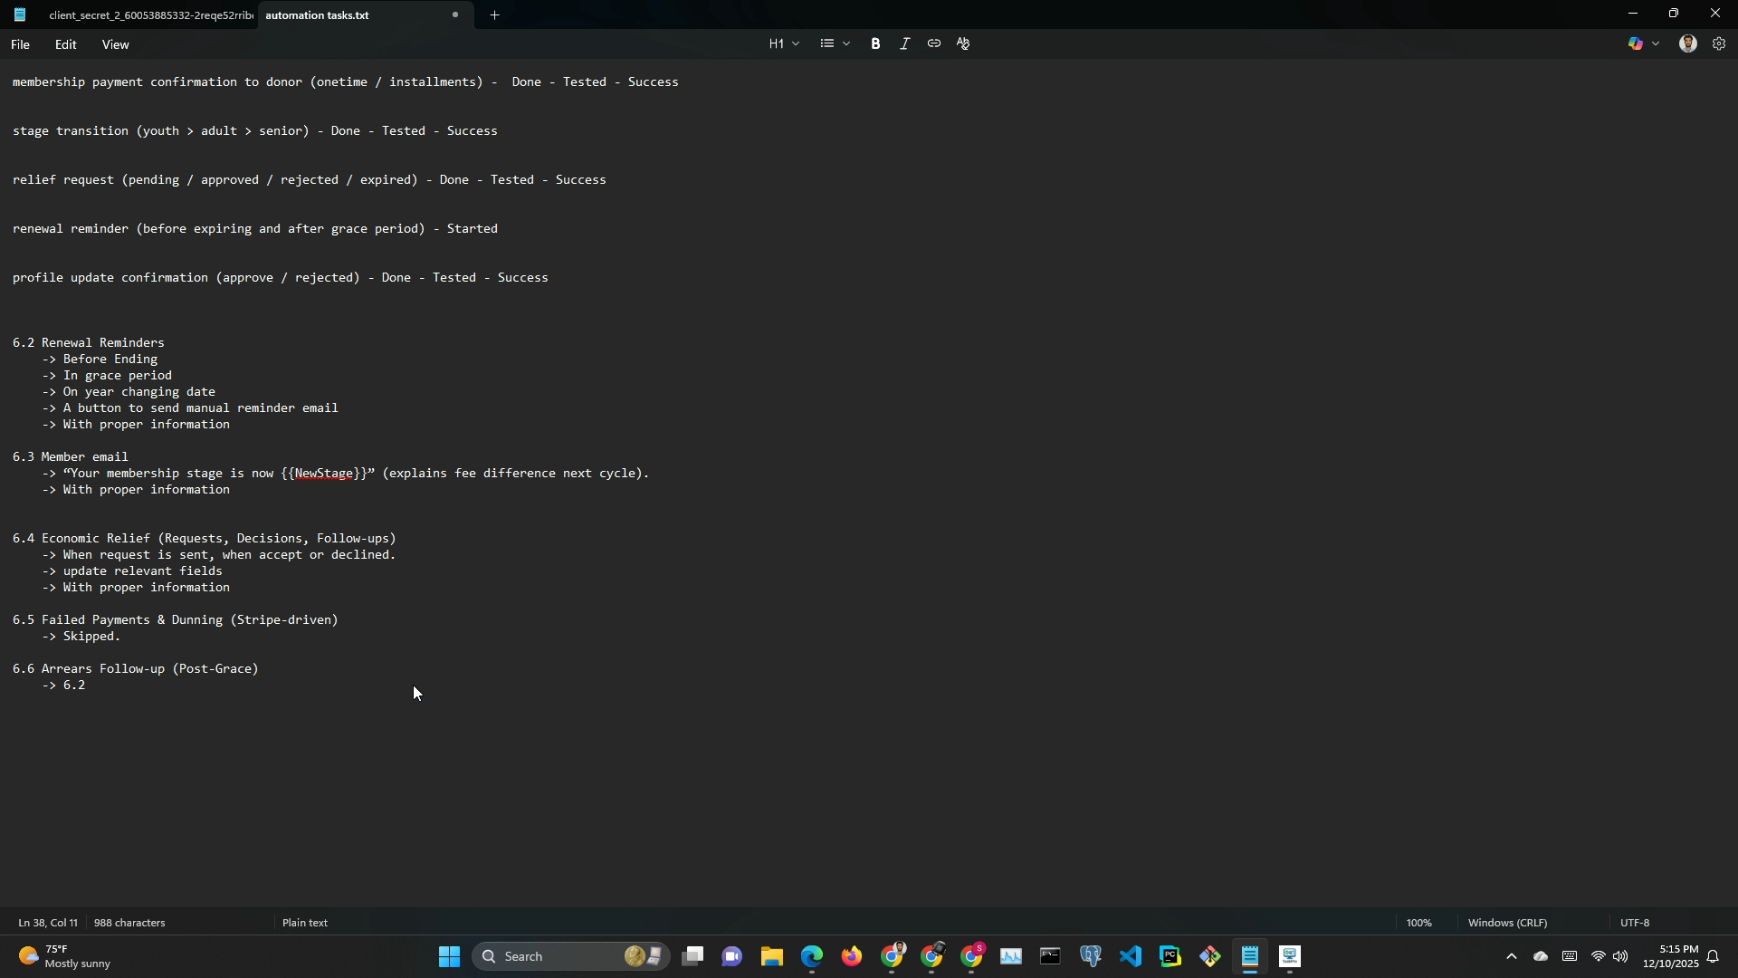Open the Copilot dropdown chevron
Screen dimensions: 1738x978
pos(1657,43)
